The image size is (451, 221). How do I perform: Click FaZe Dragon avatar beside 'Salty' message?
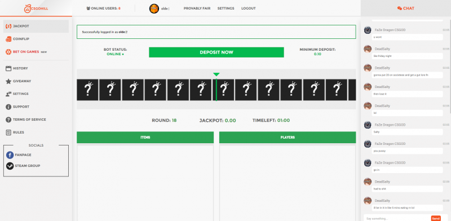point(368,125)
